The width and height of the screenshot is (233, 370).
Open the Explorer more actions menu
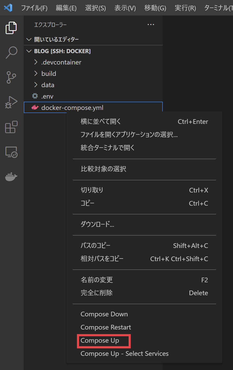151,25
